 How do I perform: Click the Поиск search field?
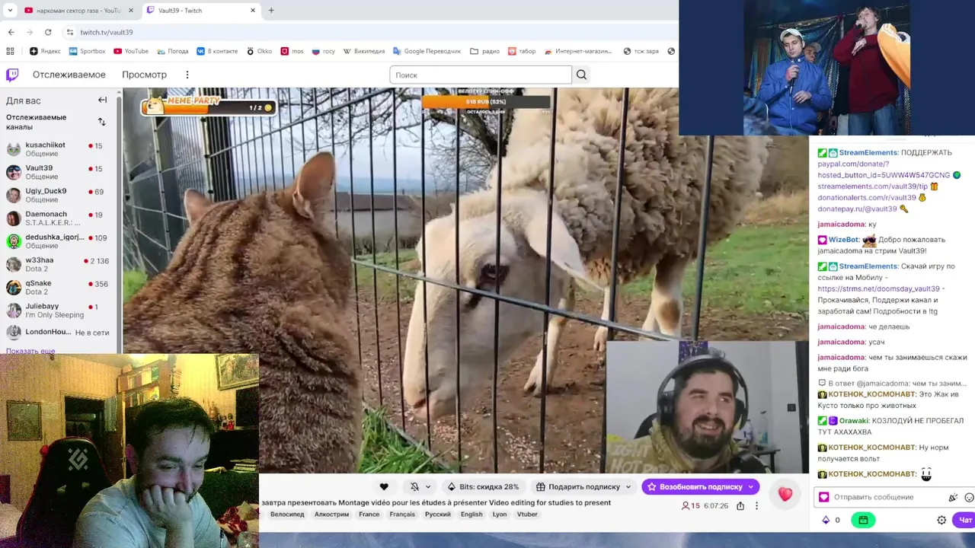481,75
